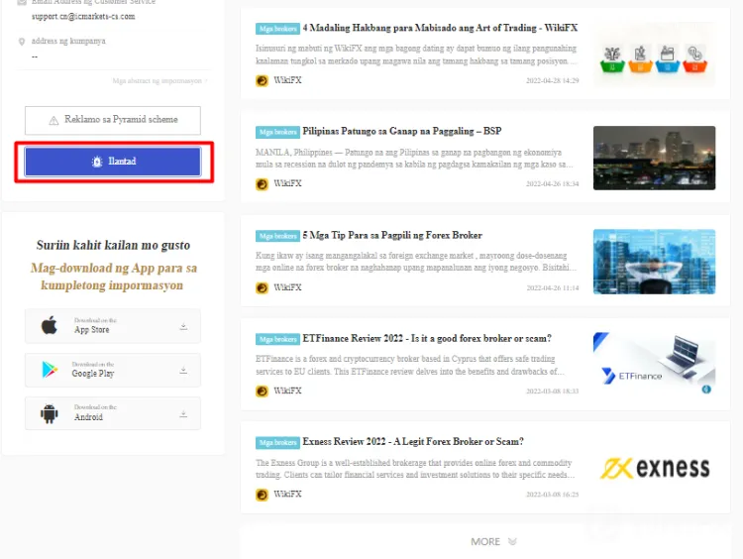The image size is (743, 559).
Task: Open ETFinance Review 2022 article title
Action: (427, 339)
